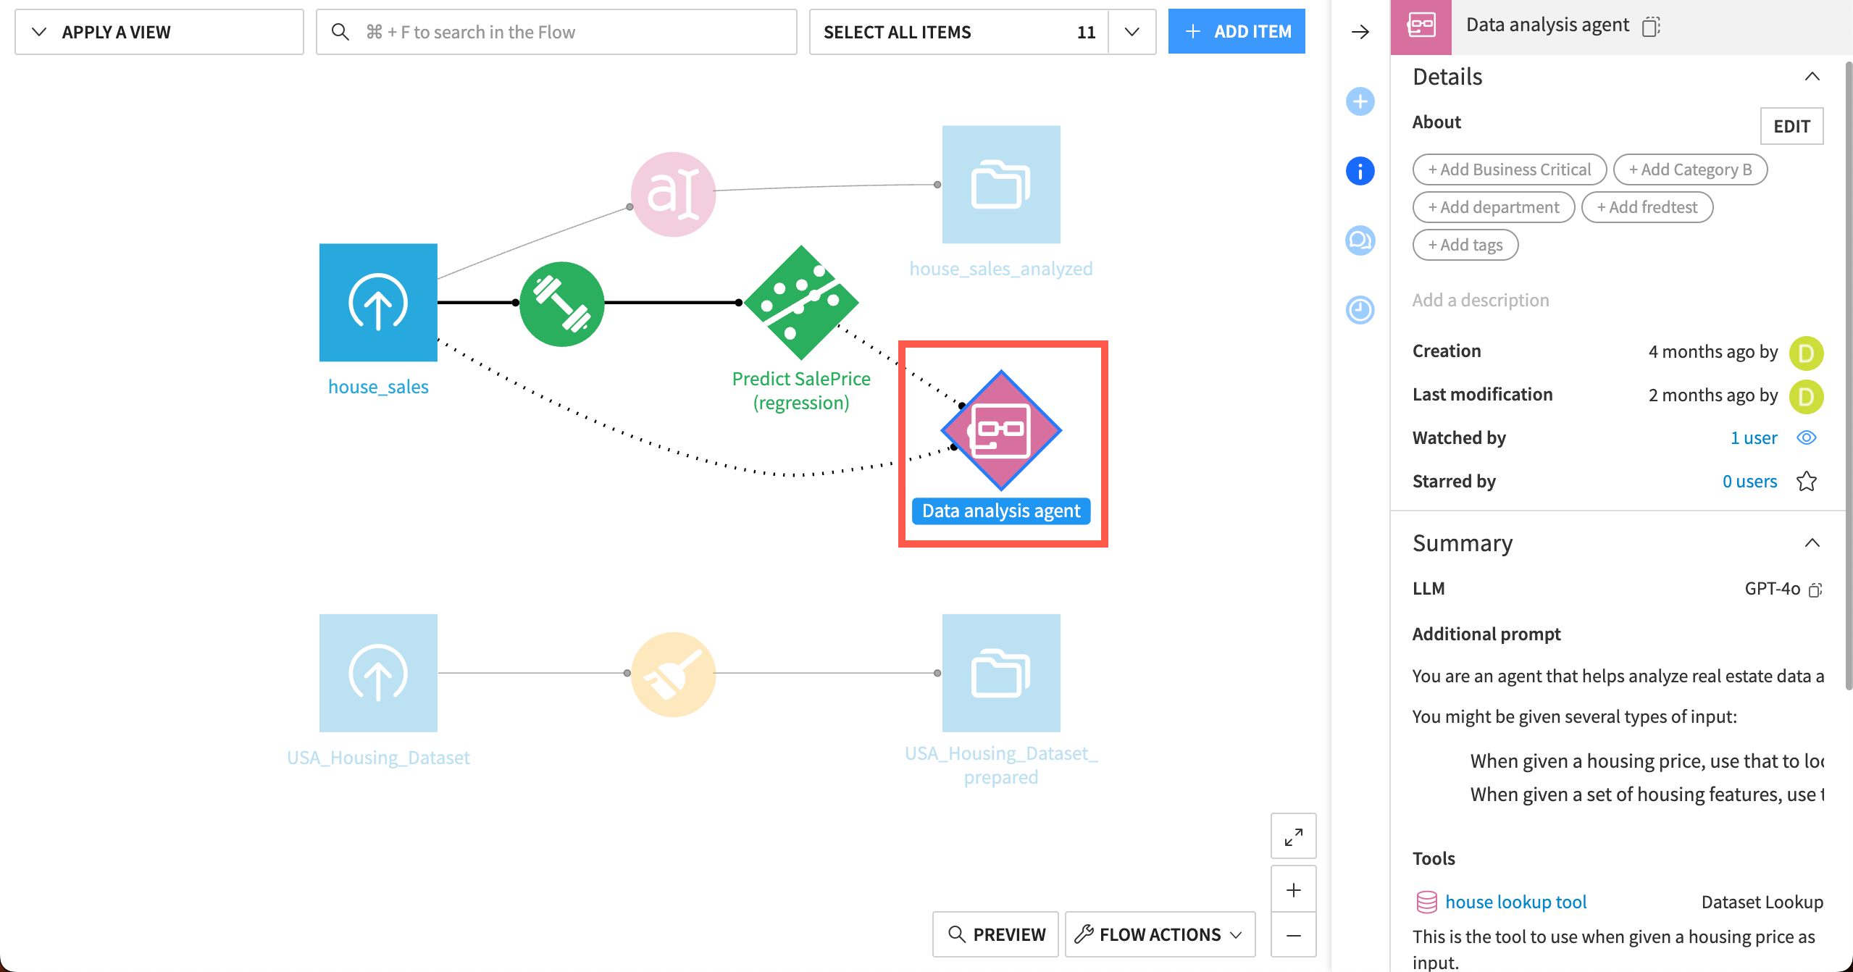This screenshot has height=972, width=1853.
Task: Select the pink AI text recipe icon
Action: [x=672, y=193]
